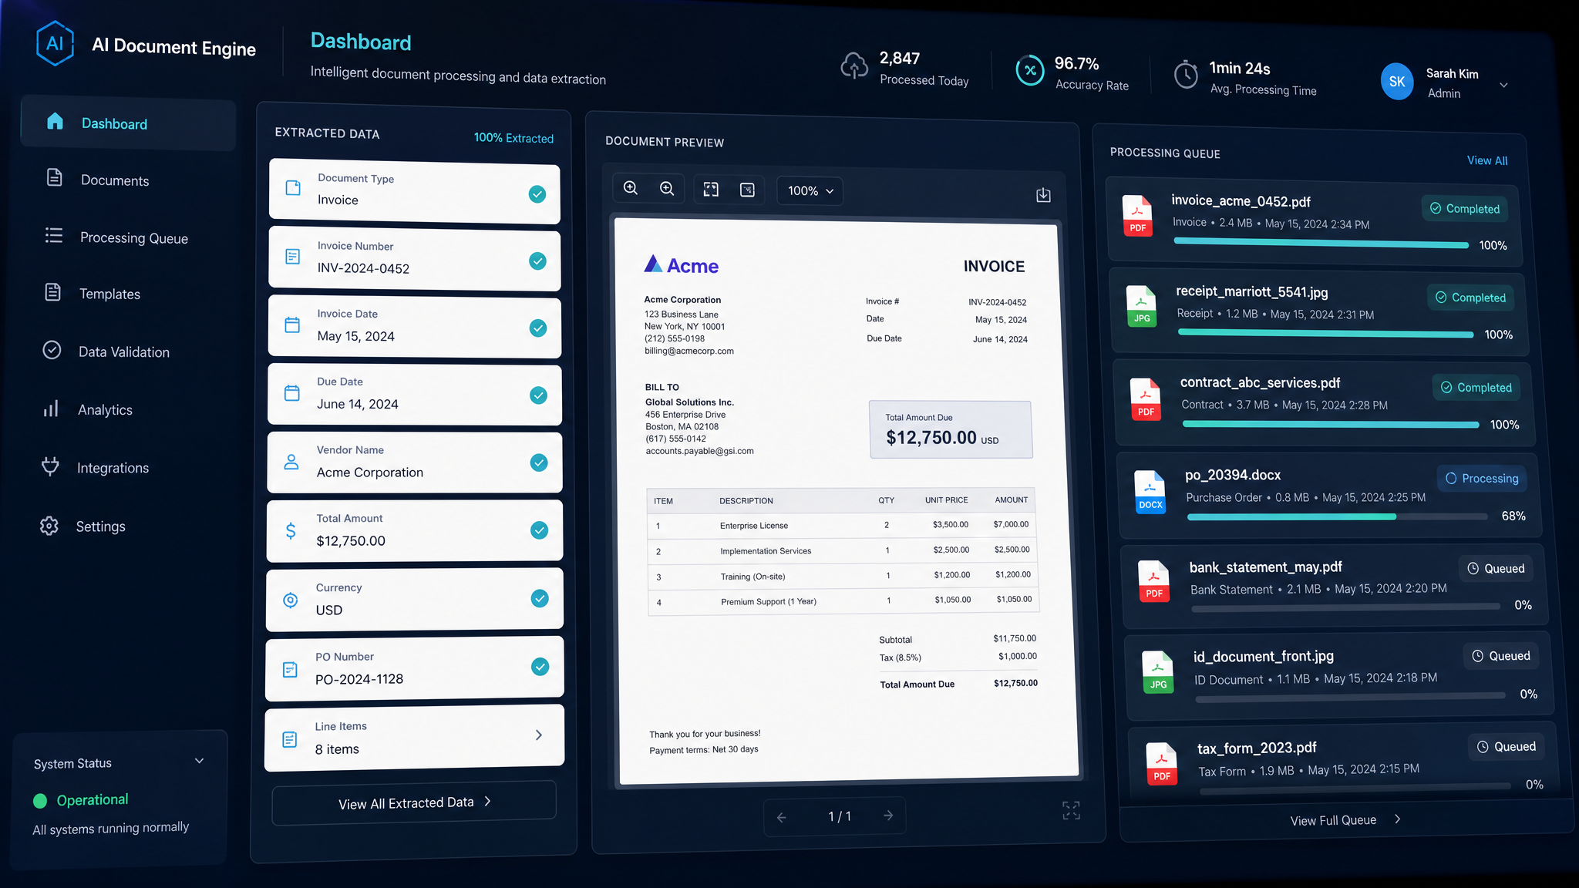The image size is (1579, 888).
Task: Click Queued badge on bank_statement_may.pdf
Action: [x=1496, y=569]
